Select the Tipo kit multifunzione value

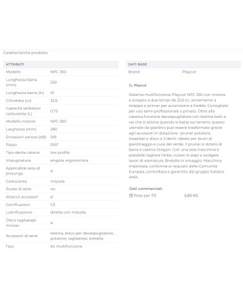(66, 246)
